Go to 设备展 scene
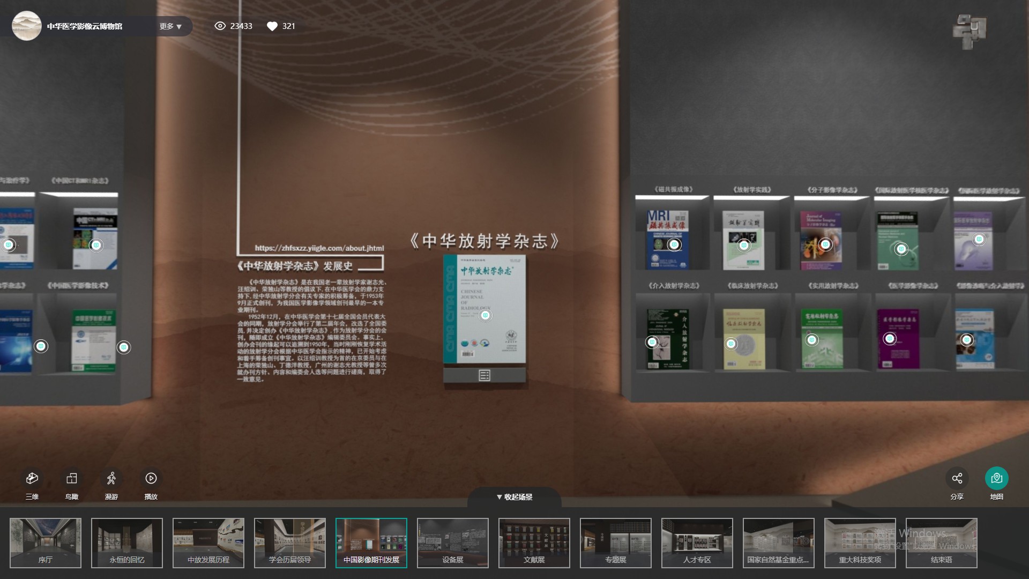The height and width of the screenshot is (579, 1029). coord(453,543)
